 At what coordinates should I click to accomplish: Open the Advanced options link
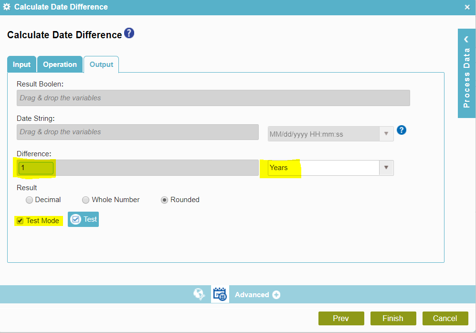pos(252,295)
